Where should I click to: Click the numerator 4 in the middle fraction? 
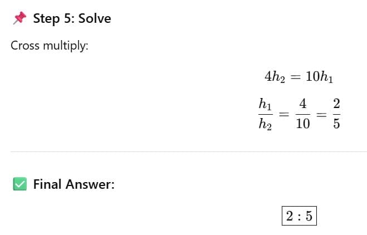click(302, 104)
